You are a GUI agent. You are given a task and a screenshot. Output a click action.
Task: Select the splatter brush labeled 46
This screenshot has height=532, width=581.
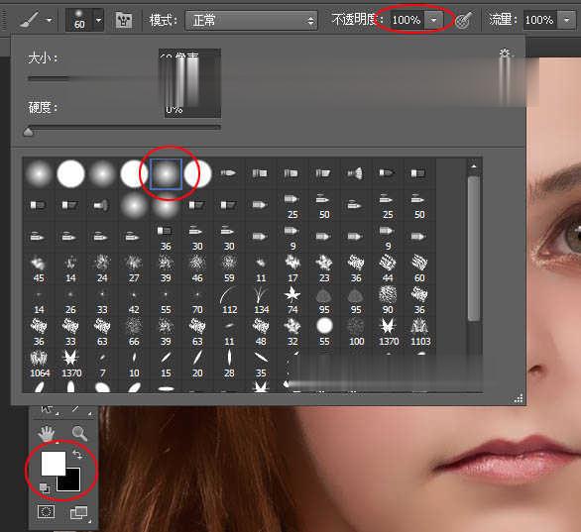197,268
